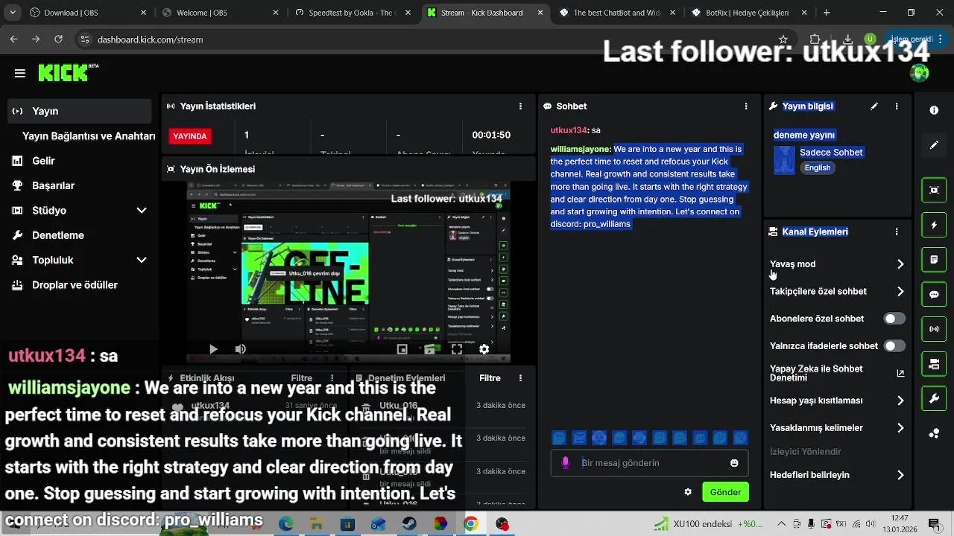This screenshot has width=954, height=536.
Task: Click the English language tag
Action: [x=818, y=167]
